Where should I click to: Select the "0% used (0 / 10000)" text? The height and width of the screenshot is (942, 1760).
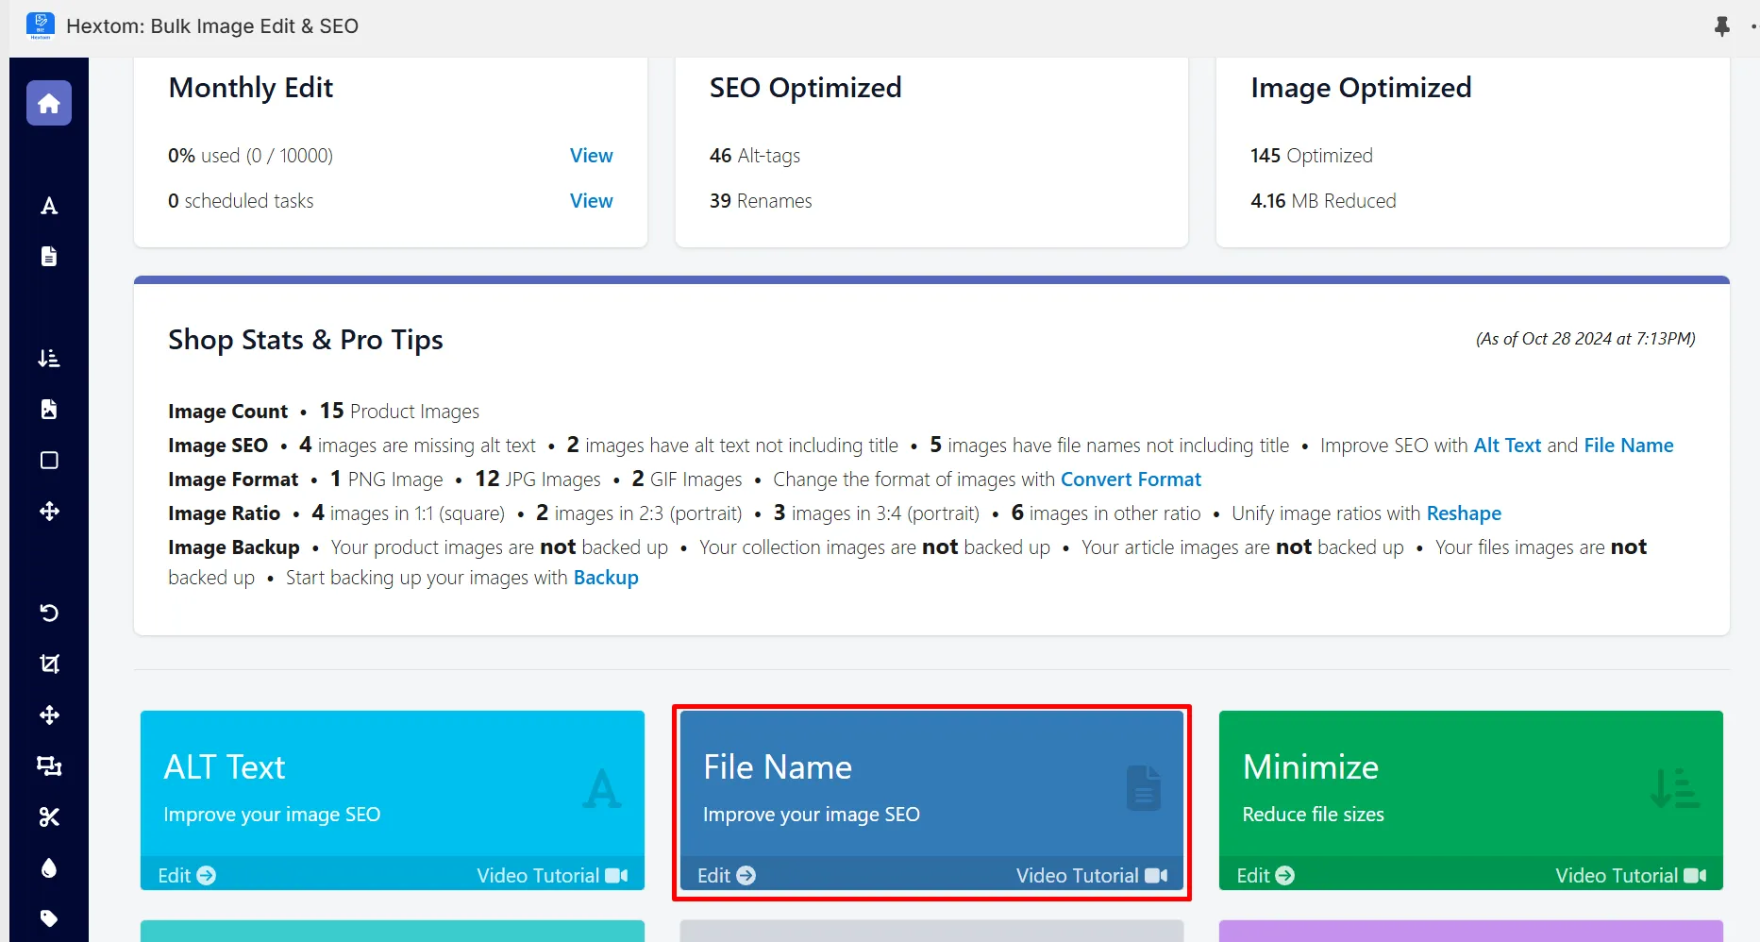[251, 156]
